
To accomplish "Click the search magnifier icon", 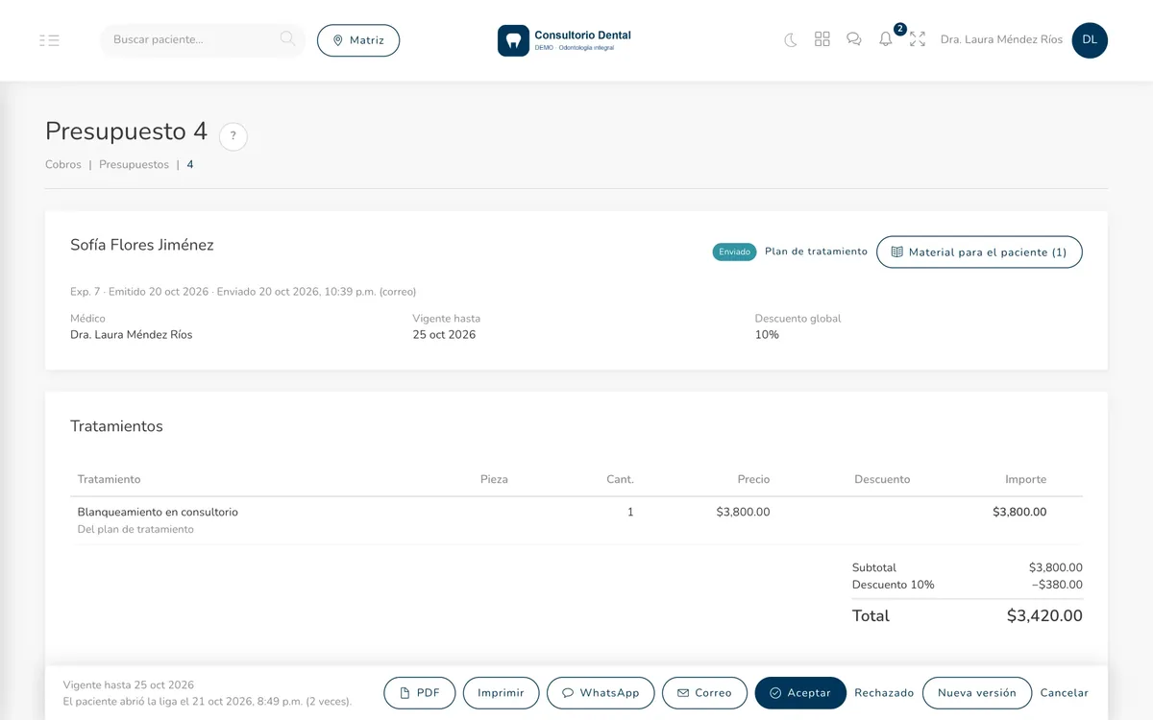I will [287, 39].
